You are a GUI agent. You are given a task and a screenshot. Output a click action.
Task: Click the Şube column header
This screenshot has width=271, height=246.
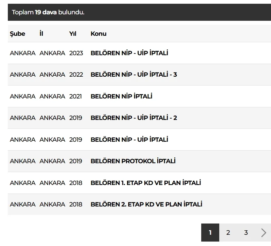17,34
